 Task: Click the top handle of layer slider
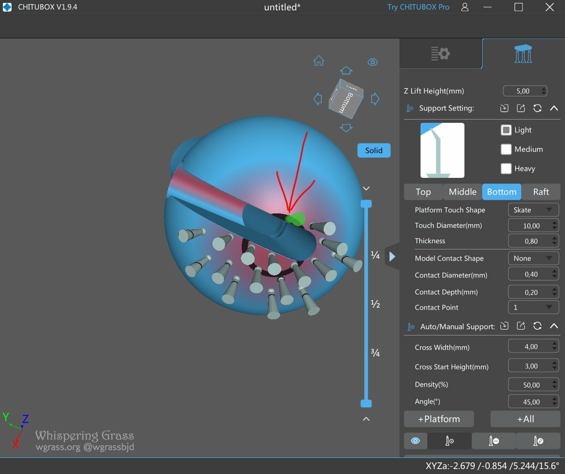click(x=366, y=203)
